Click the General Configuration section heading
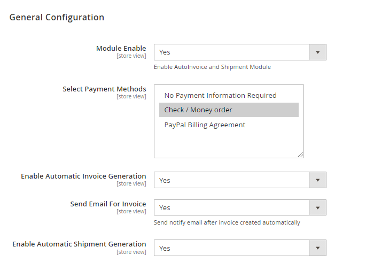 tap(57, 17)
